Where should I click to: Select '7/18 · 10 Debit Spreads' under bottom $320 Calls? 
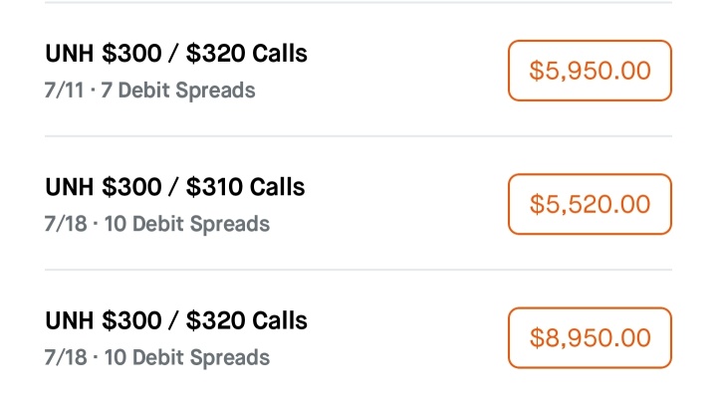coord(157,357)
